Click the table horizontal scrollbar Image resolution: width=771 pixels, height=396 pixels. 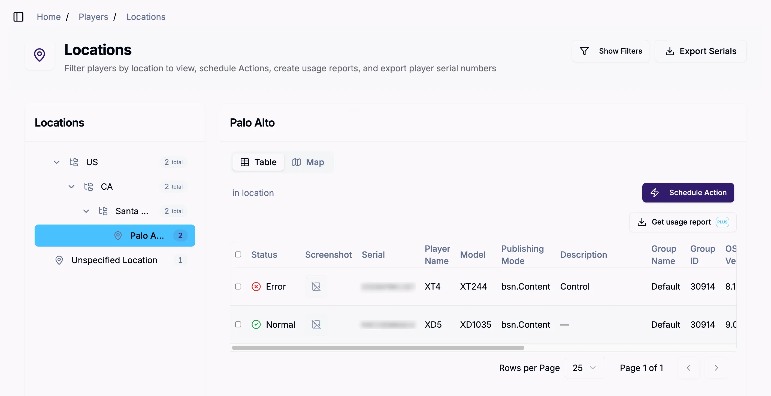(378, 348)
